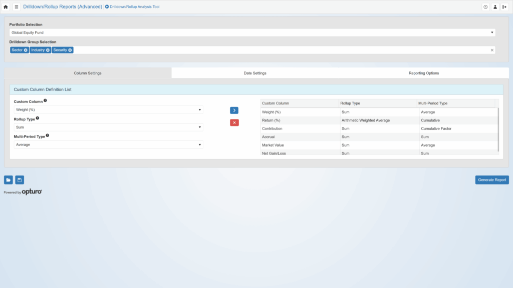Add column using blue arrow button
The image size is (513, 288).
point(234,110)
